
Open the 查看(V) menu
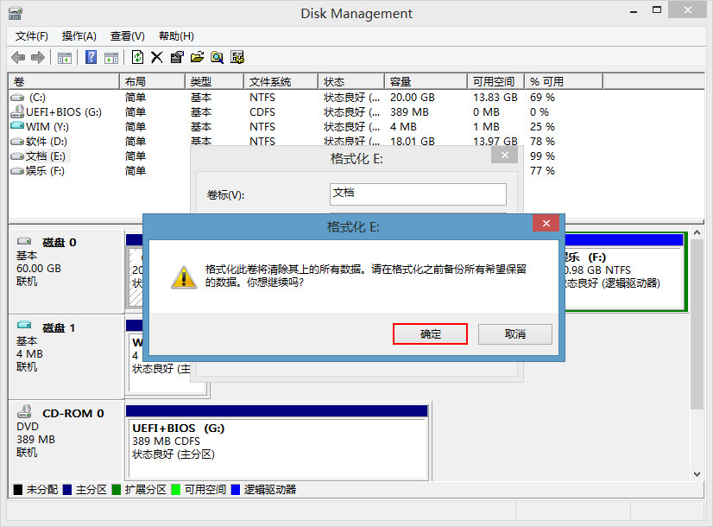[x=126, y=36]
